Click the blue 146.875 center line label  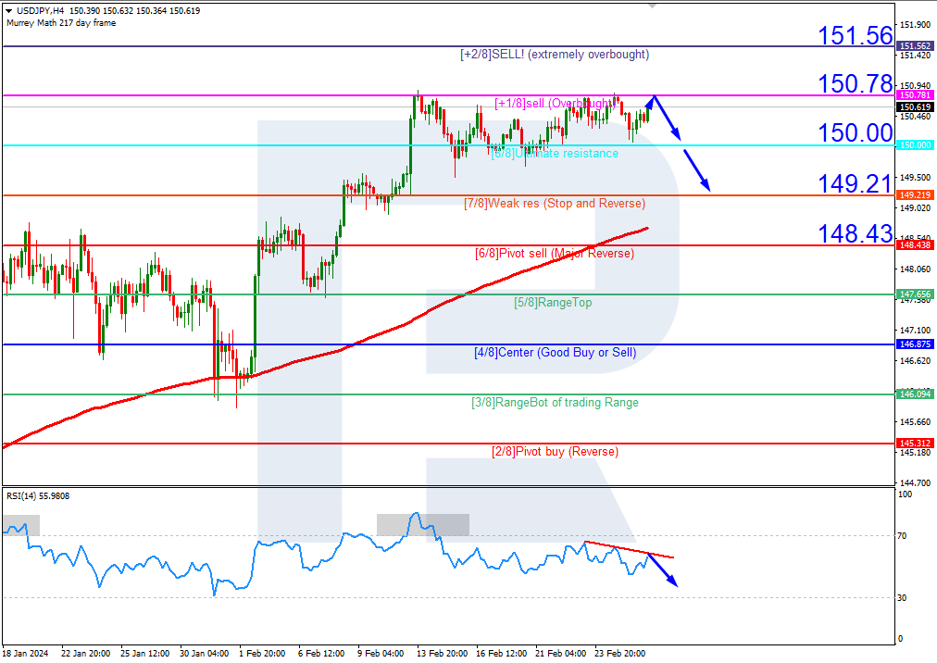point(913,344)
